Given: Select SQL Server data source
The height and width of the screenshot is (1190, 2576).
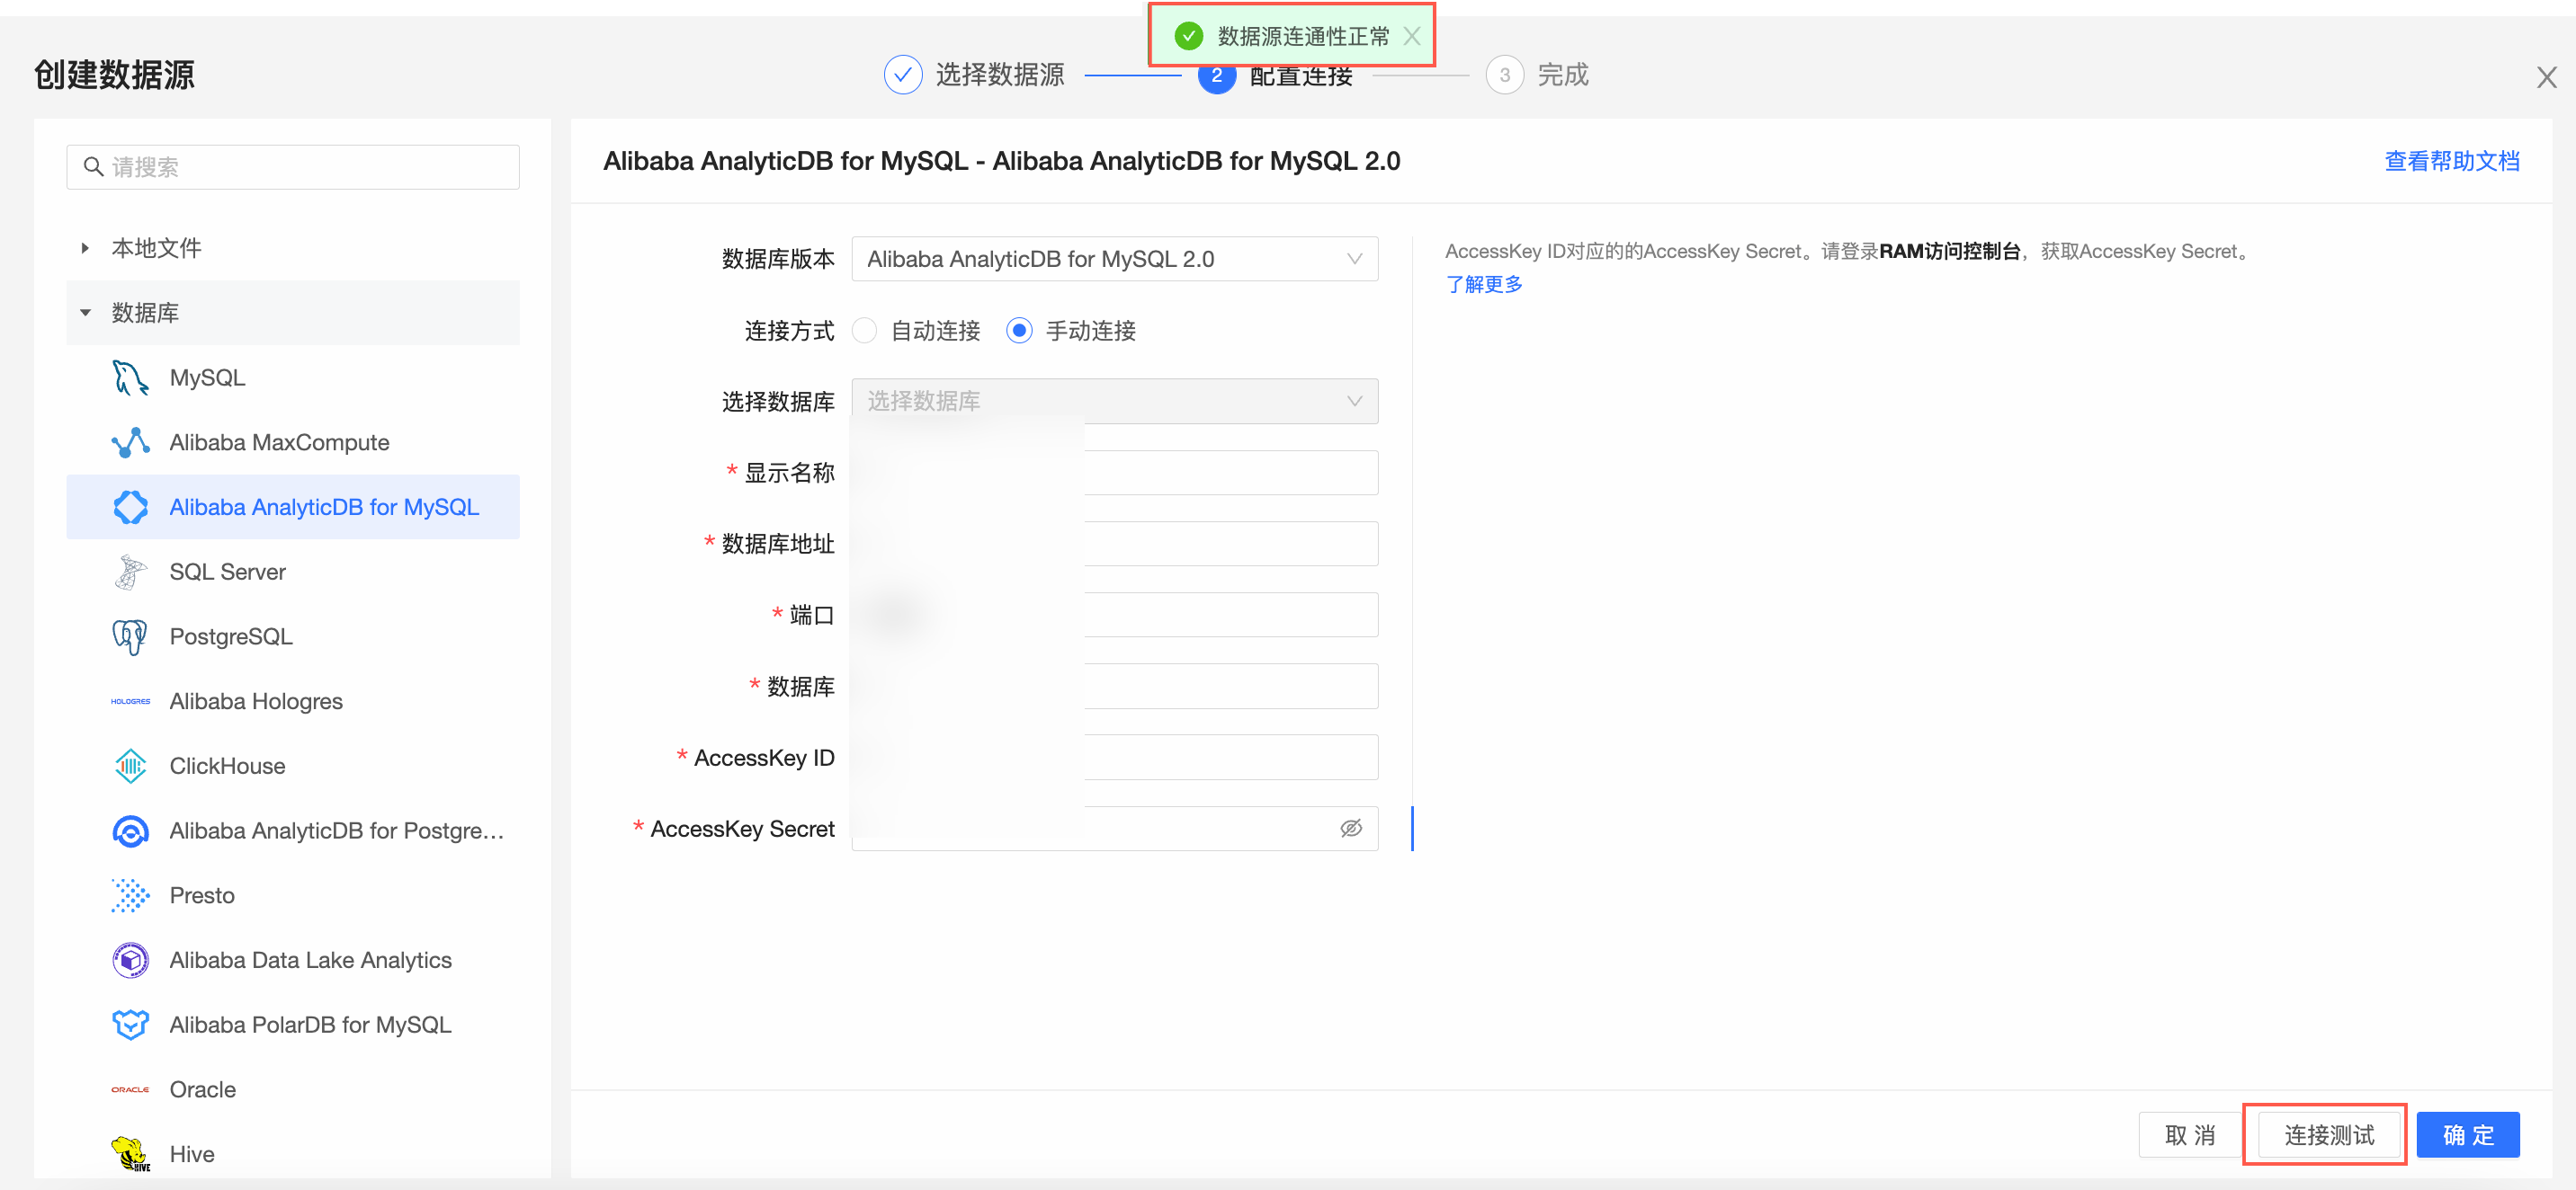Looking at the screenshot, I should click(293, 572).
